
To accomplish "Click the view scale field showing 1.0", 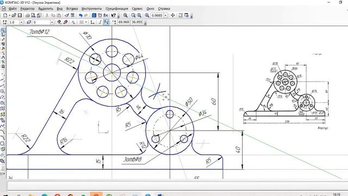I will tap(14, 22).
